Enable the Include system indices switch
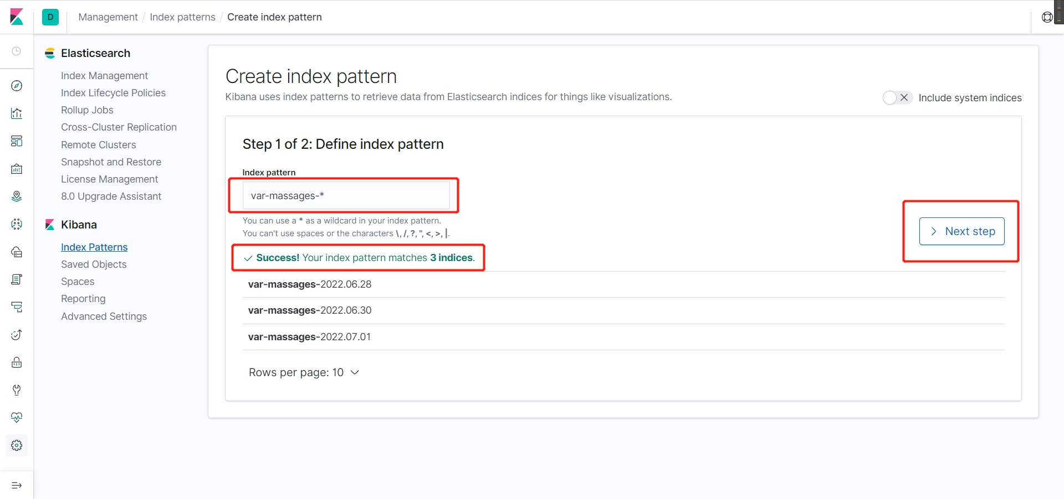The height and width of the screenshot is (499, 1064). pos(897,98)
